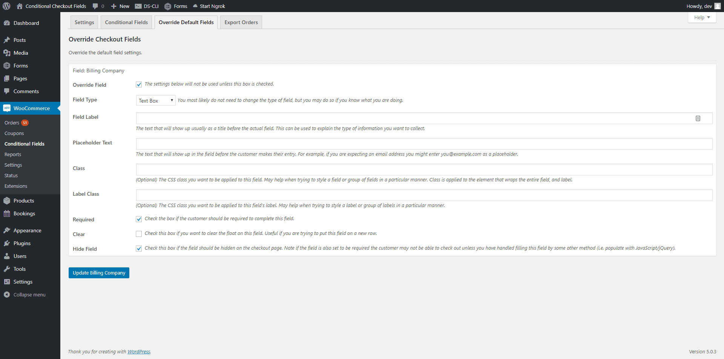Enable the Clear float checkbox
This screenshot has width=724, height=359.
(x=139, y=234)
